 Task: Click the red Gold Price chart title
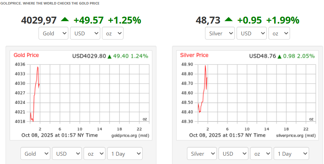26,55
